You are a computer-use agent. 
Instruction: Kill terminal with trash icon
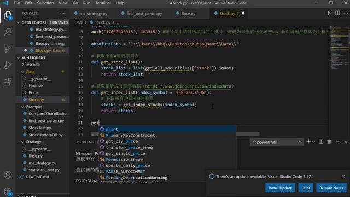pyautogui.click(x=329, y=142)
